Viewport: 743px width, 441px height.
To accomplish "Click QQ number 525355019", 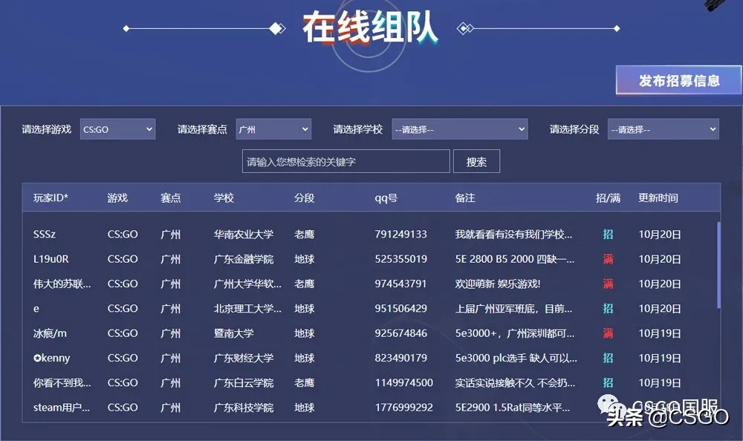I will (x=401, y=259).
